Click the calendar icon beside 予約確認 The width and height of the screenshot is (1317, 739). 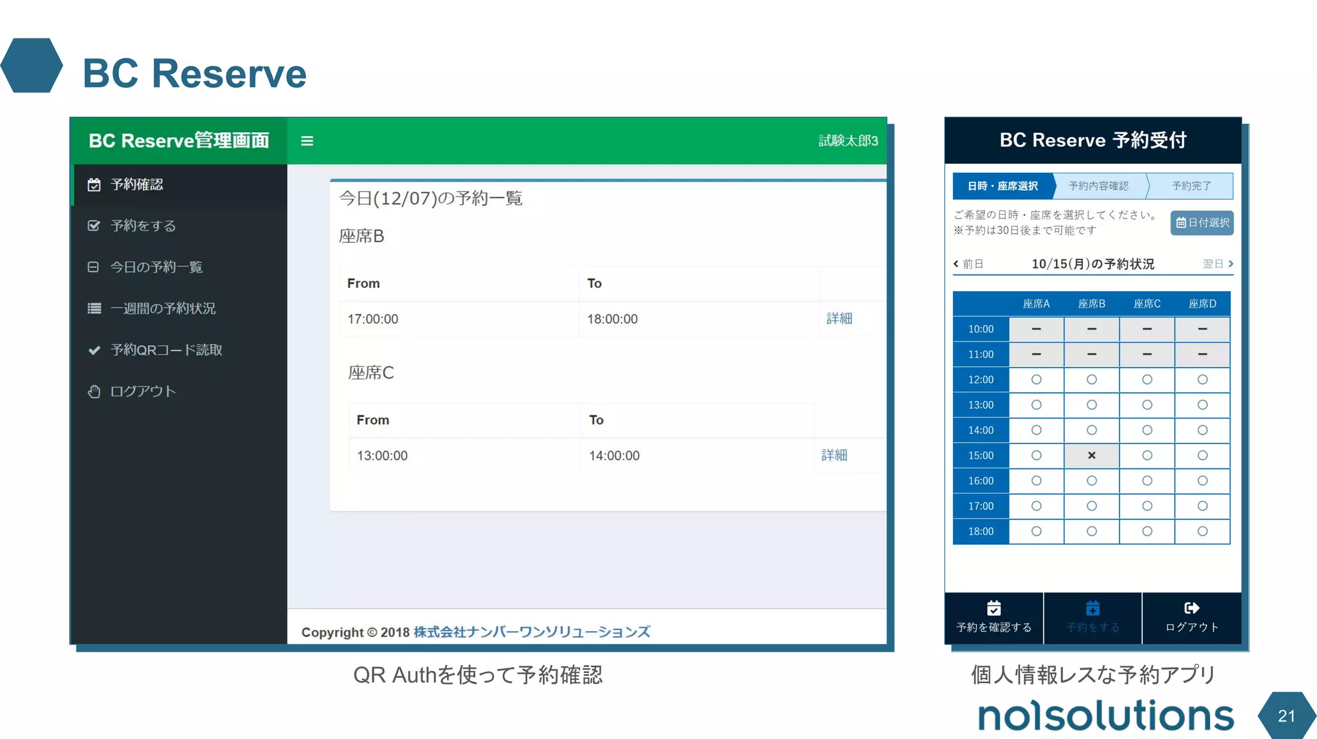pos(94,185)
